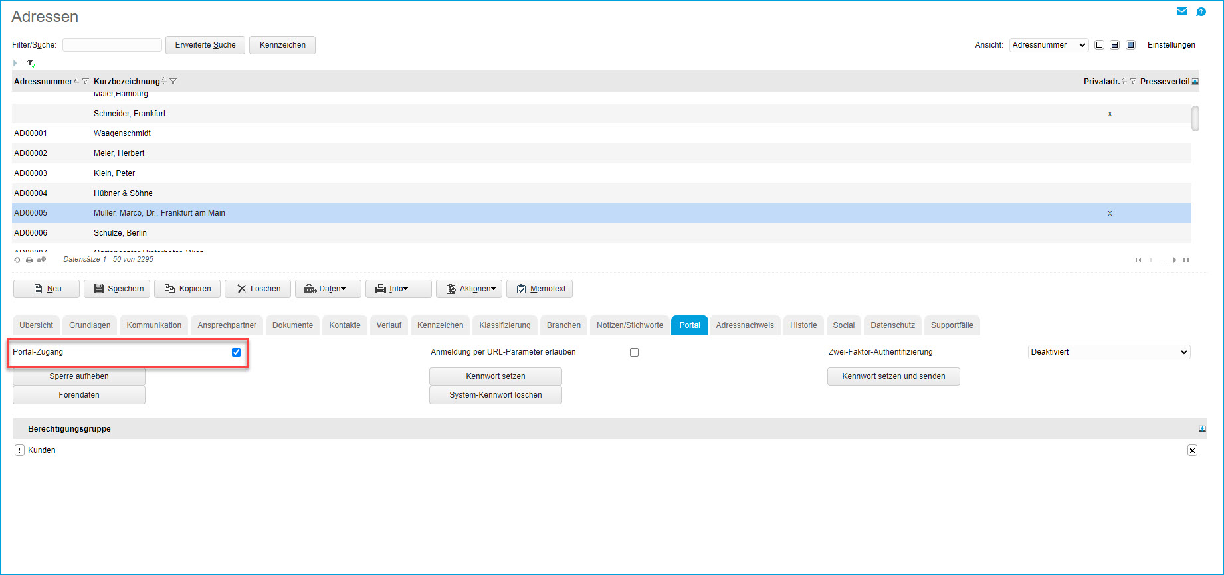1224x575 pixels.
Task: Expand the filter panel triangle
Action: pyautogui.click(x=15, y=63)
